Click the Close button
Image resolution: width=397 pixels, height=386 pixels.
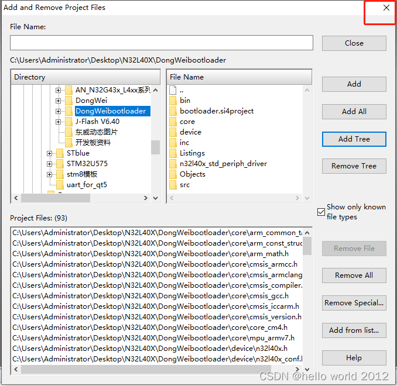(x=354, y=43)
